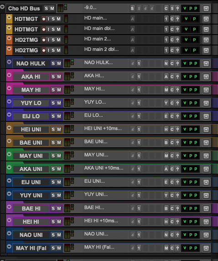Click pan/fader icon on NAO UNI row

[177, 235]
